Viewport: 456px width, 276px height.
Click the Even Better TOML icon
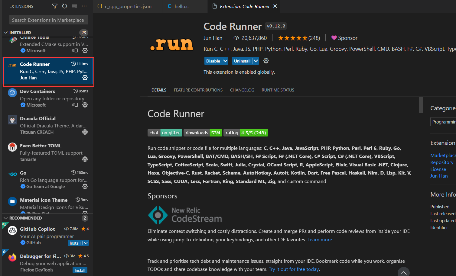tap(12, 147)
